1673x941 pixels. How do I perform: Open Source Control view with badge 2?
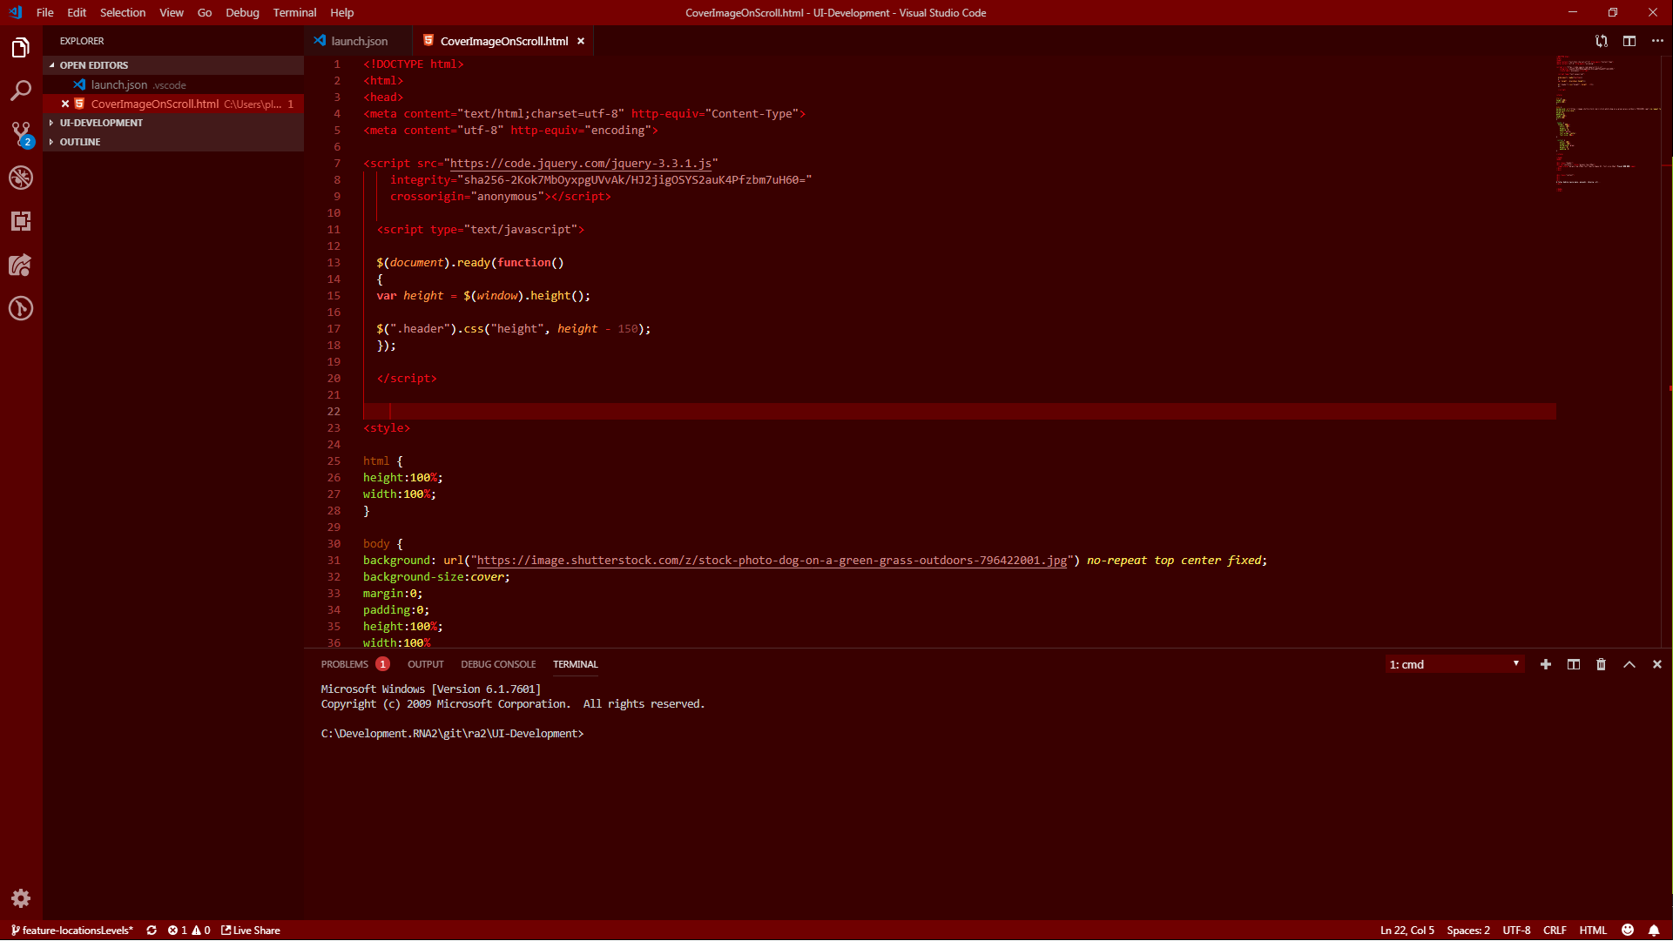21,134
